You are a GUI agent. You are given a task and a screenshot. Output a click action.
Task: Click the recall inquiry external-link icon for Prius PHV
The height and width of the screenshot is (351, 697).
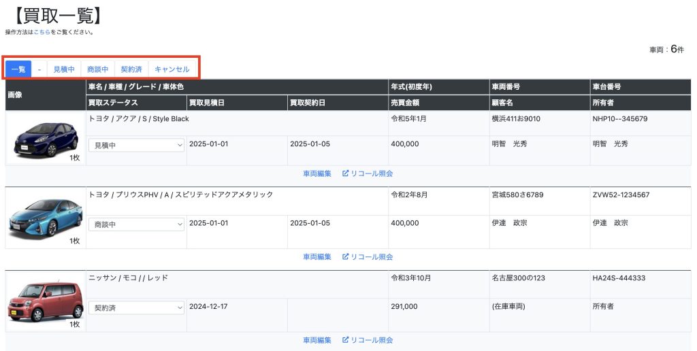345,256
